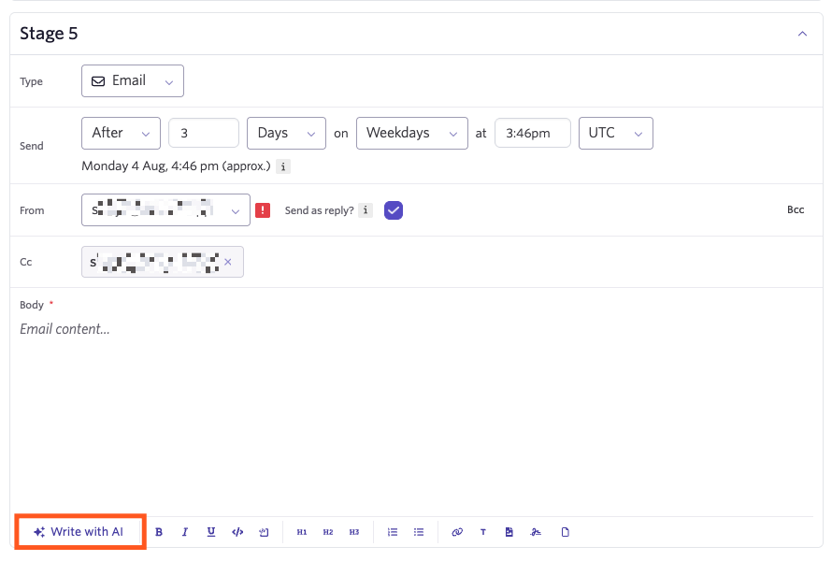832x561 pixels.
Task: Apply bold formatting in the toolbar
Action: [159, 532]
